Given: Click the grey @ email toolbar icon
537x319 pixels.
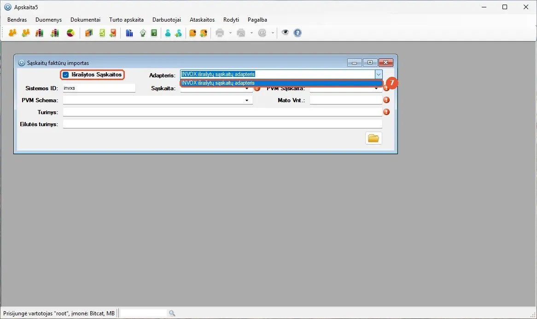Looking at the screenshot, I should pyautogui.click(x=263, y=33).
